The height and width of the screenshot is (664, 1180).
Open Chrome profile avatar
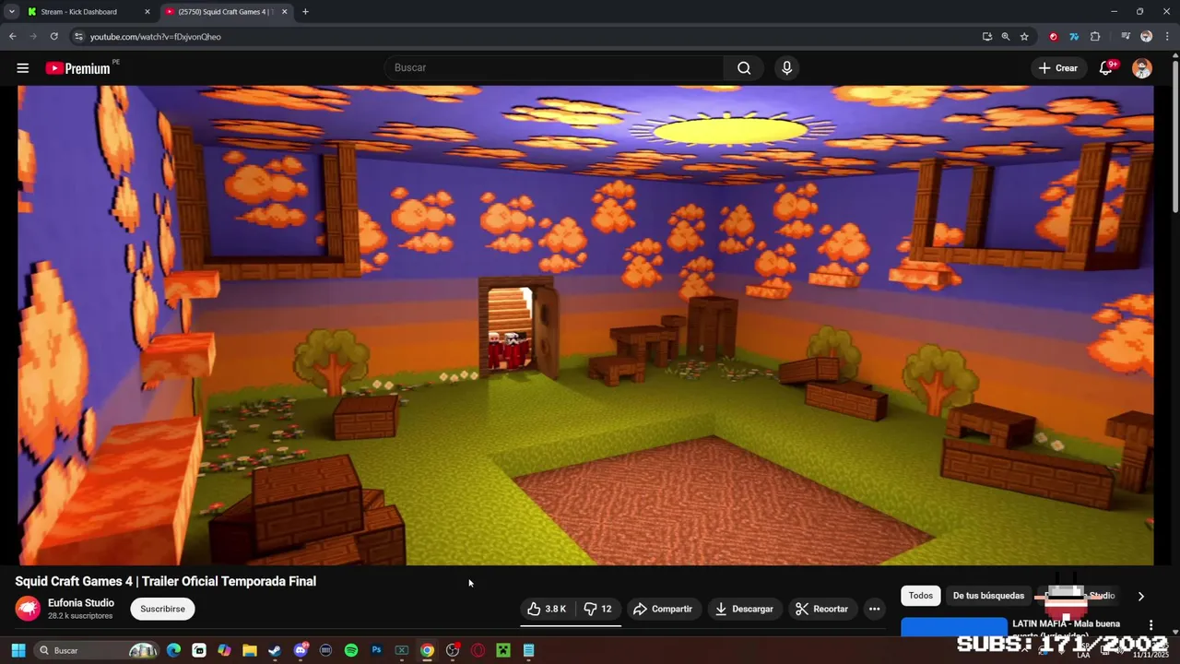(1147, 37)
